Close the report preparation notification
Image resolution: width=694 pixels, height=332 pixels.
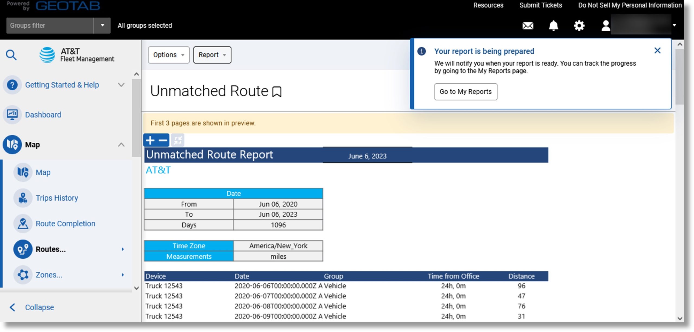(657, 50)
